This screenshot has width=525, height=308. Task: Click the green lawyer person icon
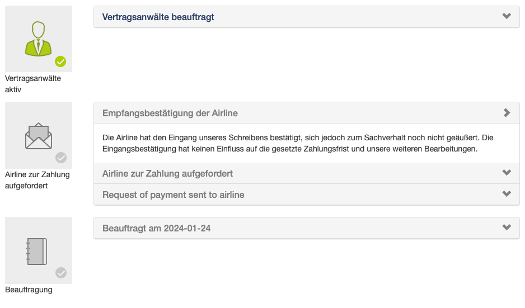point(38,39)
